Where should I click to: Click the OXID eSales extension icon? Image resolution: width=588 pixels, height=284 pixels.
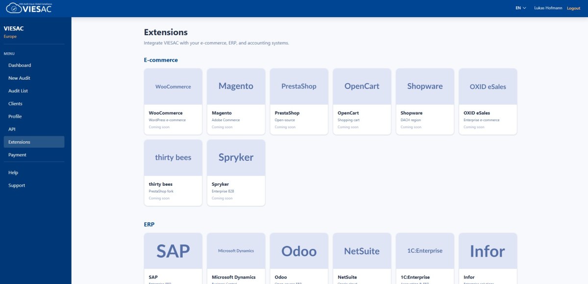click(488, 86)
